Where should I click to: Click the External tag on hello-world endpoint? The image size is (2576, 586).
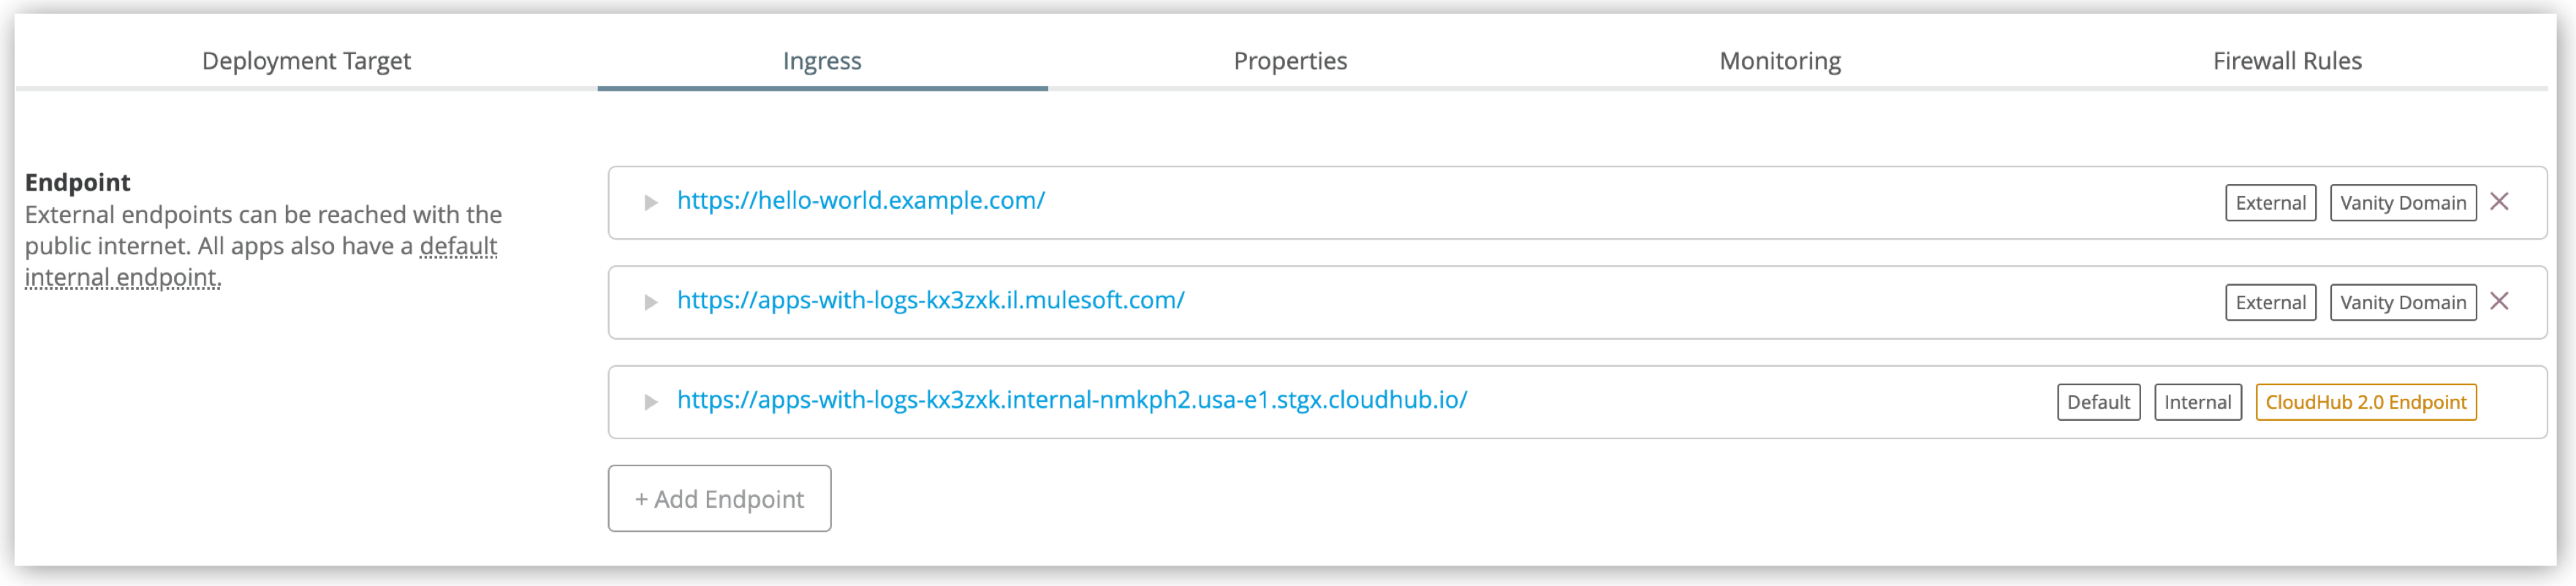(2271, 201)
